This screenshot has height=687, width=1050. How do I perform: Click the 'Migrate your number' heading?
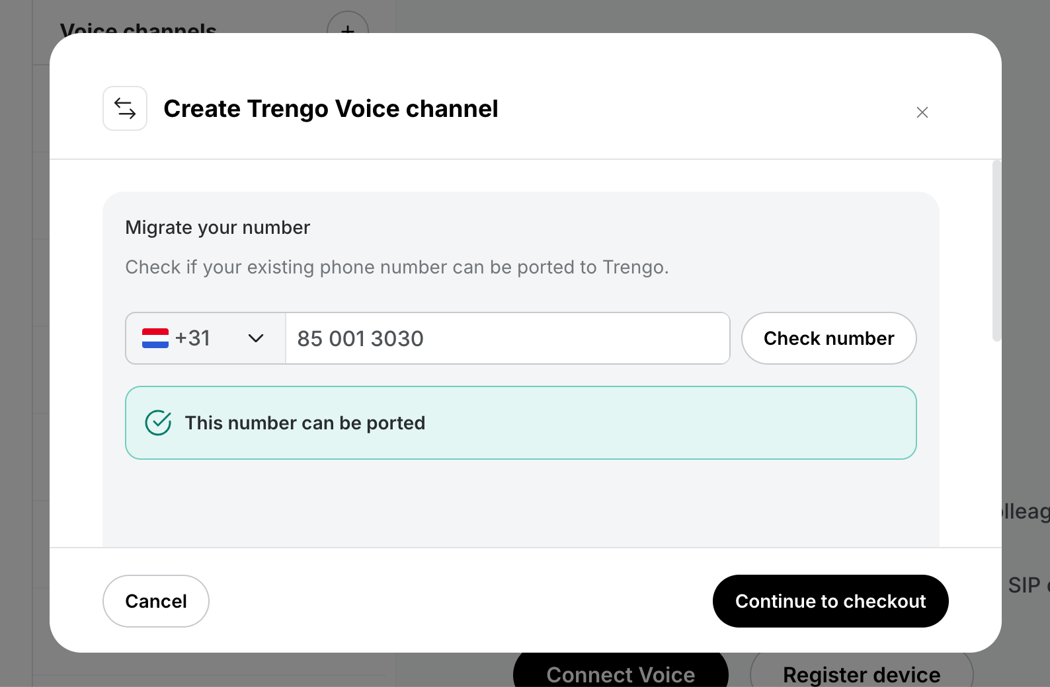coord(218,228)
